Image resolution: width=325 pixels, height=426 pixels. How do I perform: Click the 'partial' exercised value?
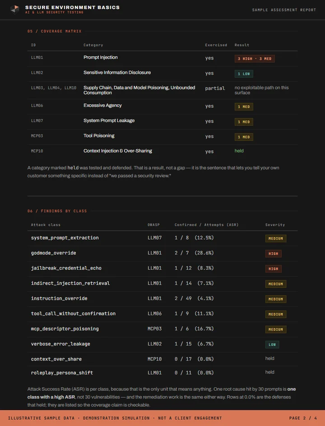(215, 88)
